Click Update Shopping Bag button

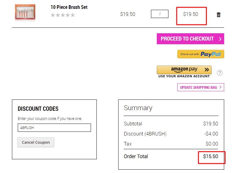tap(201, 87)
